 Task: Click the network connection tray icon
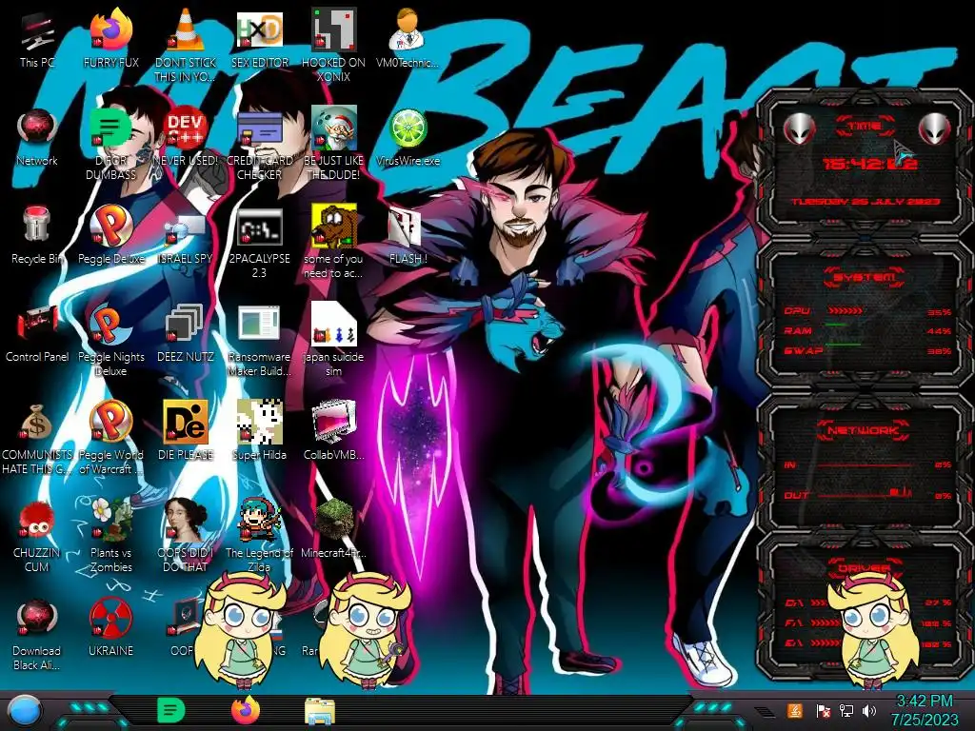[x=846, y=710]
